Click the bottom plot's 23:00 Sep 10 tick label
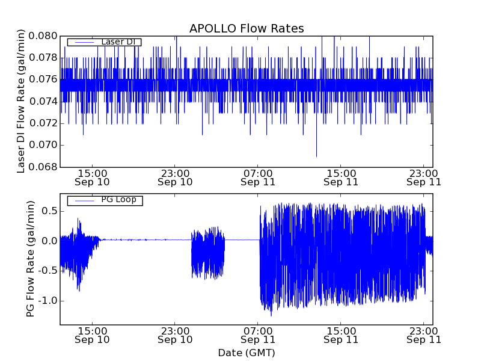This screenshot has height=361, width=481. pyautogui.click(x=175, y=335)
